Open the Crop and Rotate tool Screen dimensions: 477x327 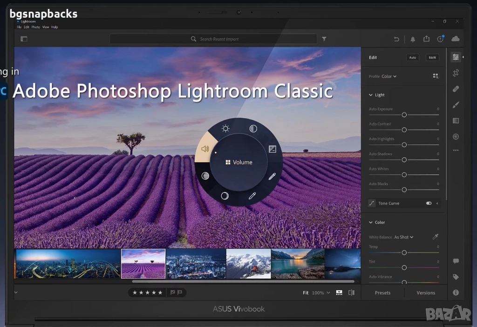(456, 73)
